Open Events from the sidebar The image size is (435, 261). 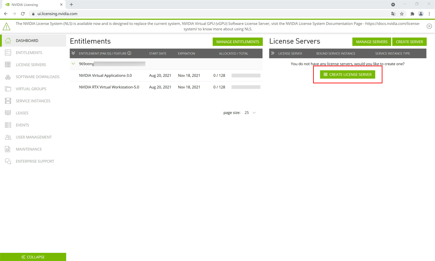point(22,125)
